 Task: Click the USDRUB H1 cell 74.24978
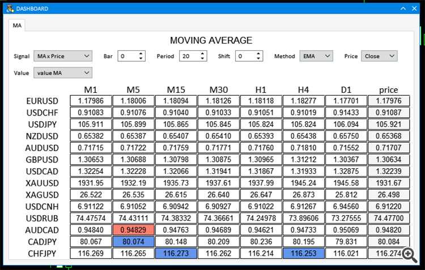click(x=261, y=218)
